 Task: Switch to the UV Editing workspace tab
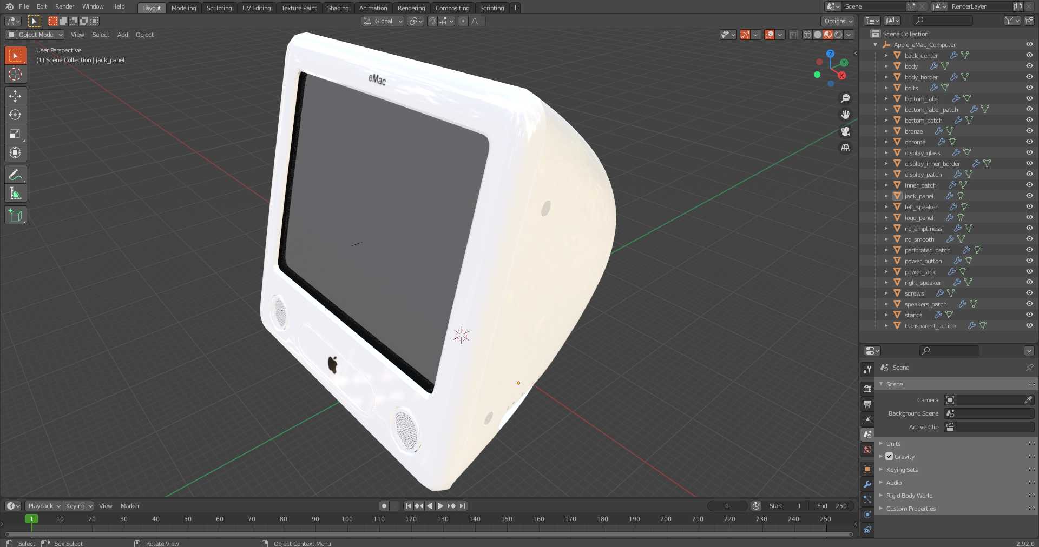[x=257, y=8]
